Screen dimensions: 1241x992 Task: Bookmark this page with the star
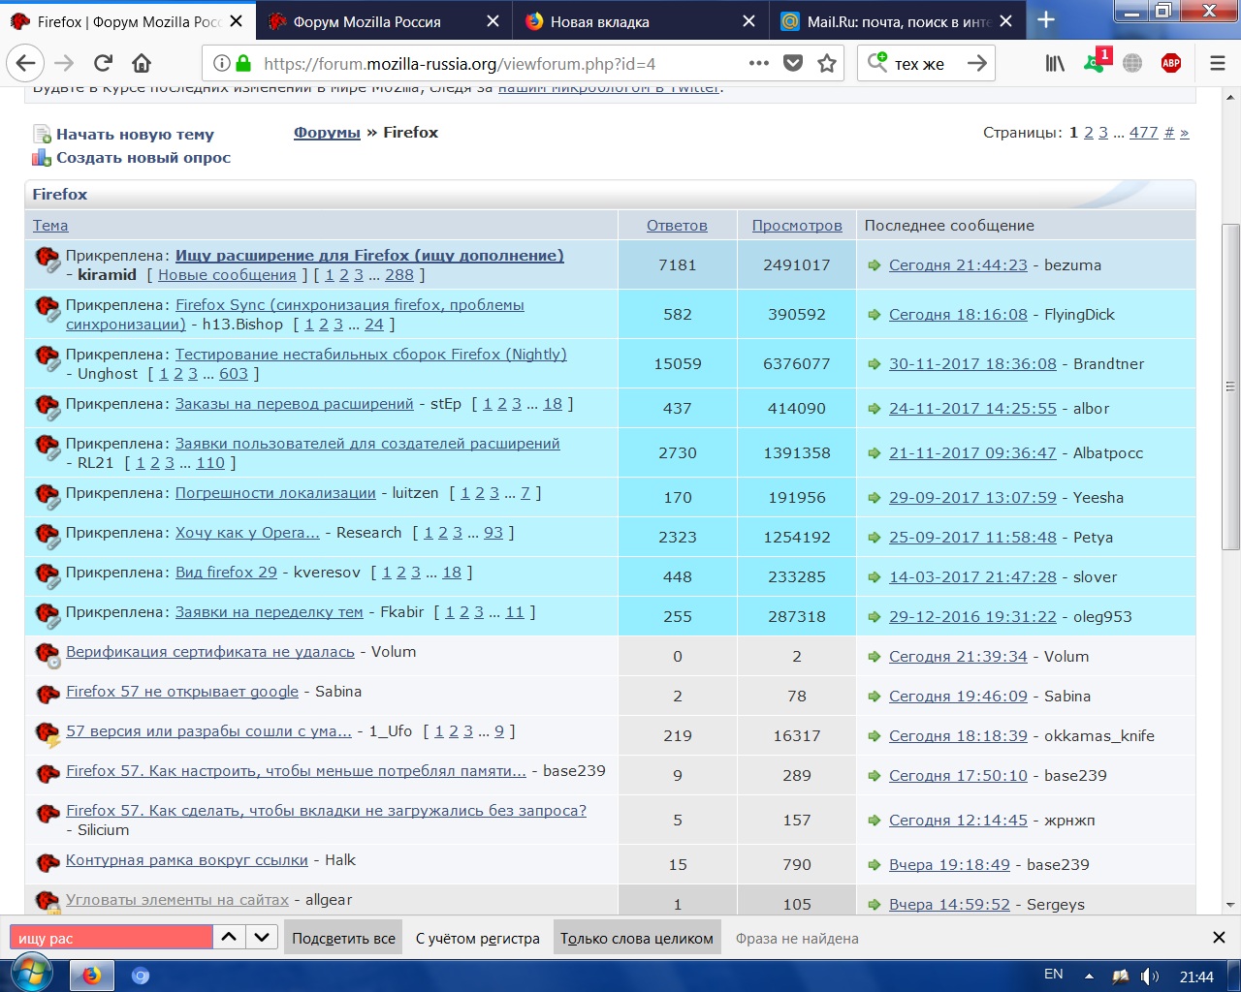pos(827,63)
